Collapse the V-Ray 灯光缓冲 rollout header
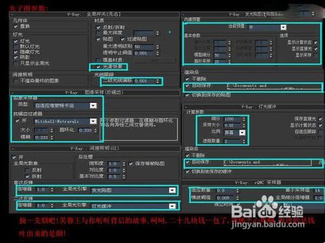Image resolution: width=325 pixels, height=243 pixels. pyautogui.click(x=252, y=107)
